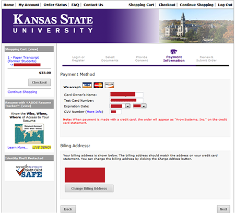The height and width of the screenshot is (213, 235).
Task: Open Contact Us page
Action: coord(93,5)
